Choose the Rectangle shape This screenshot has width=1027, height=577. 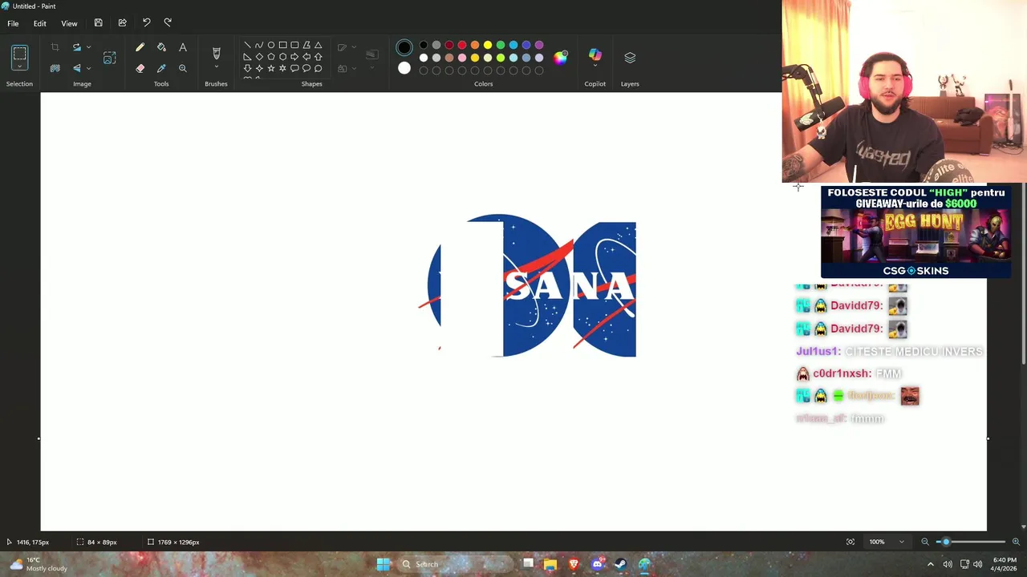pyautogui.click(x=282, y=45)
